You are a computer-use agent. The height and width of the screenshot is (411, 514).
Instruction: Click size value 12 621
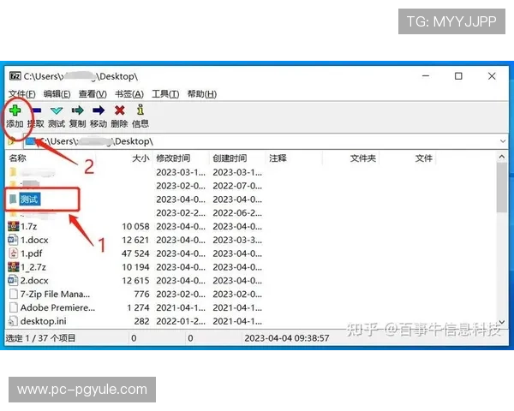(135, 240)
